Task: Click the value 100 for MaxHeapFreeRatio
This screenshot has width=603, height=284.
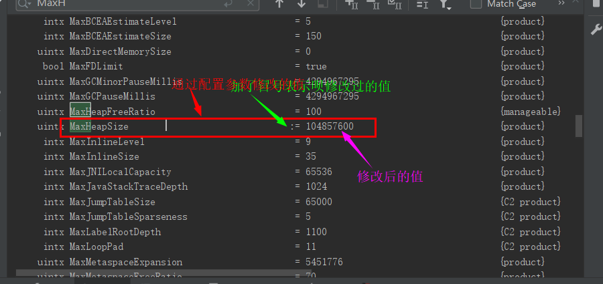Action: tap(314, 112)
